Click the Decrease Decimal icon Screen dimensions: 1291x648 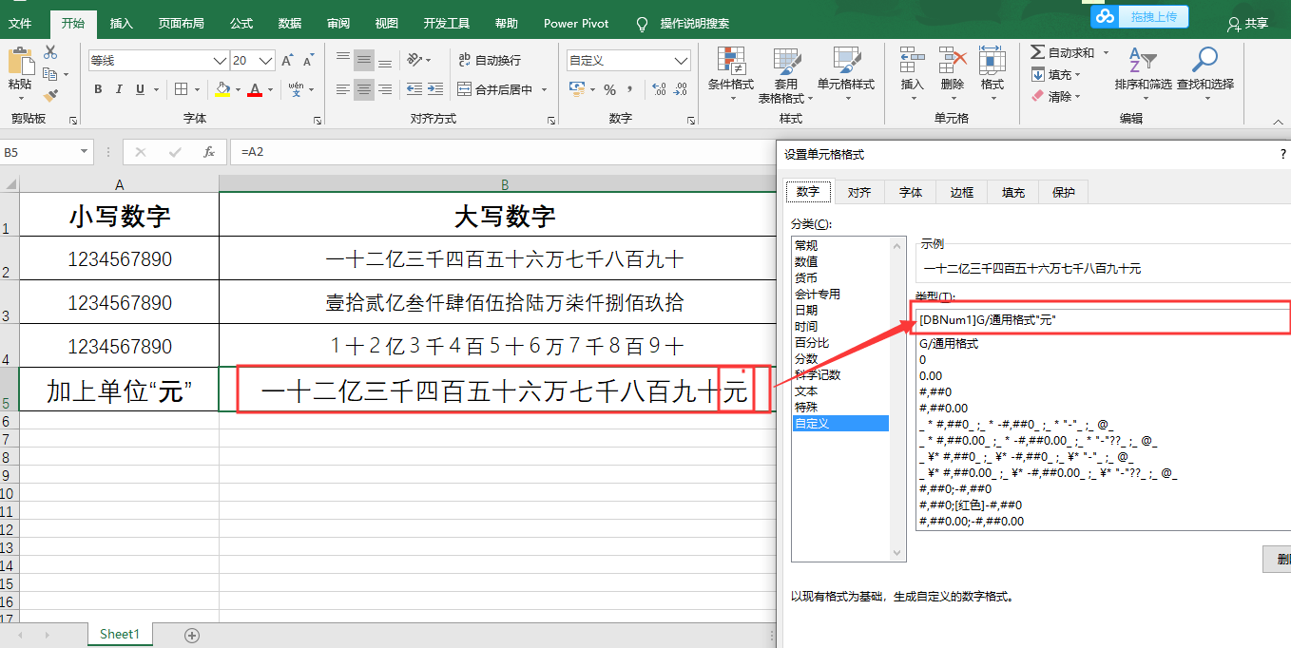point(683,89)
